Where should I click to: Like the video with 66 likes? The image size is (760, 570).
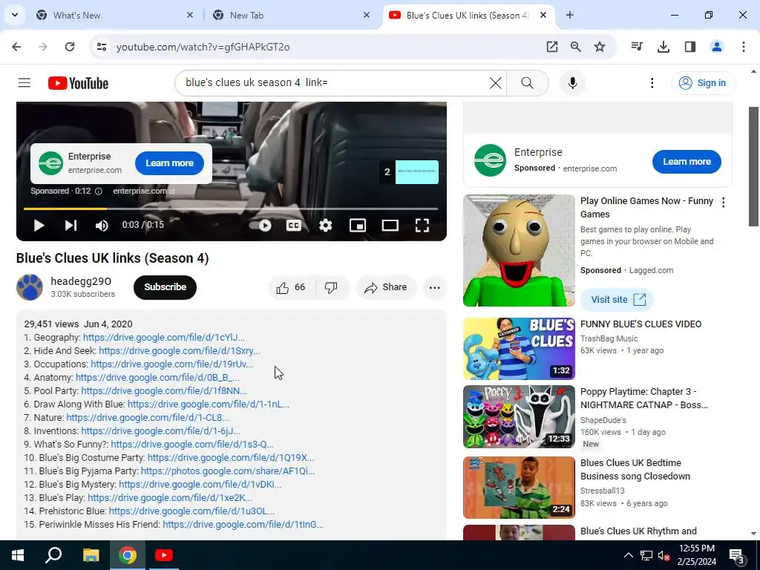(x=291, y=287)
